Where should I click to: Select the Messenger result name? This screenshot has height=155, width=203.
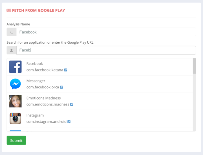pos(36,81)
